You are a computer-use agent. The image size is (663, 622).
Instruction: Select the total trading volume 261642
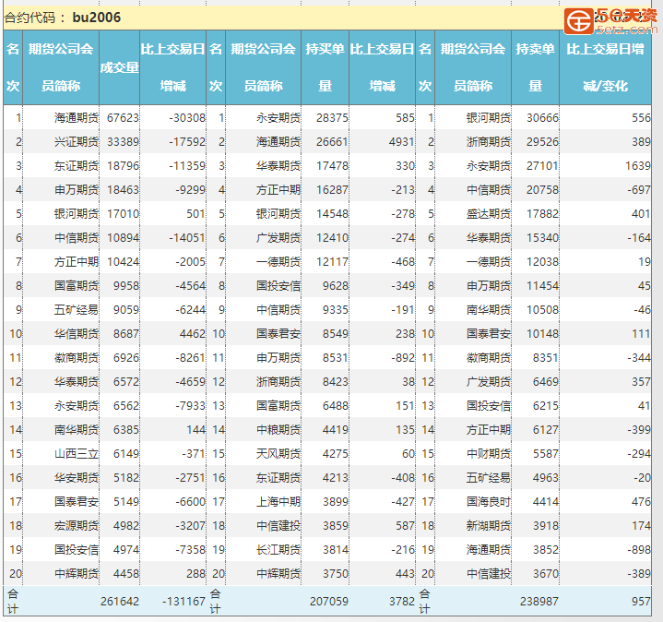[120, 602]
